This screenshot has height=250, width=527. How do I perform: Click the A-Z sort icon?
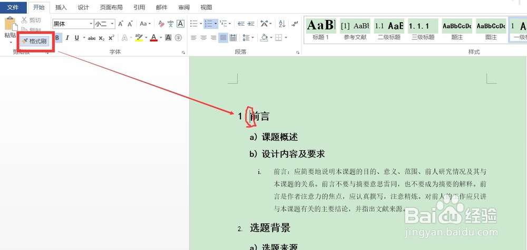click(x=281, y=24)
